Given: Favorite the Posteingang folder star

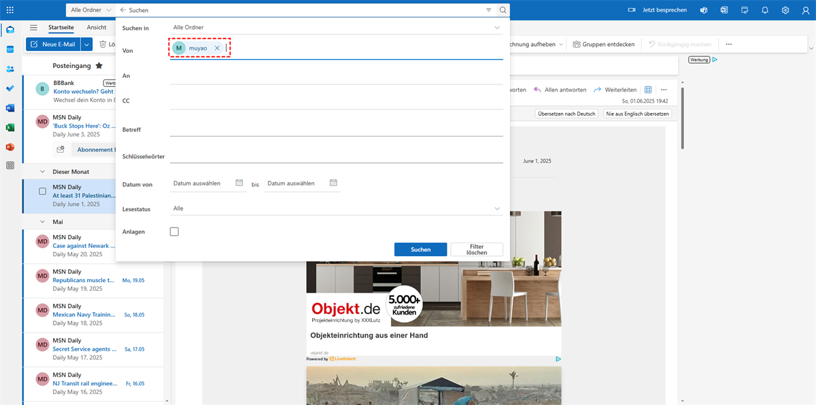Looking at the screenshot, I should click(99, 66).
